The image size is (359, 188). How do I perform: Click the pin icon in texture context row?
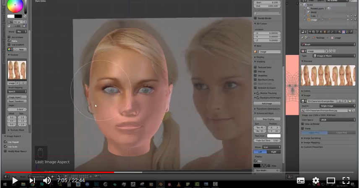coord(302,38)
